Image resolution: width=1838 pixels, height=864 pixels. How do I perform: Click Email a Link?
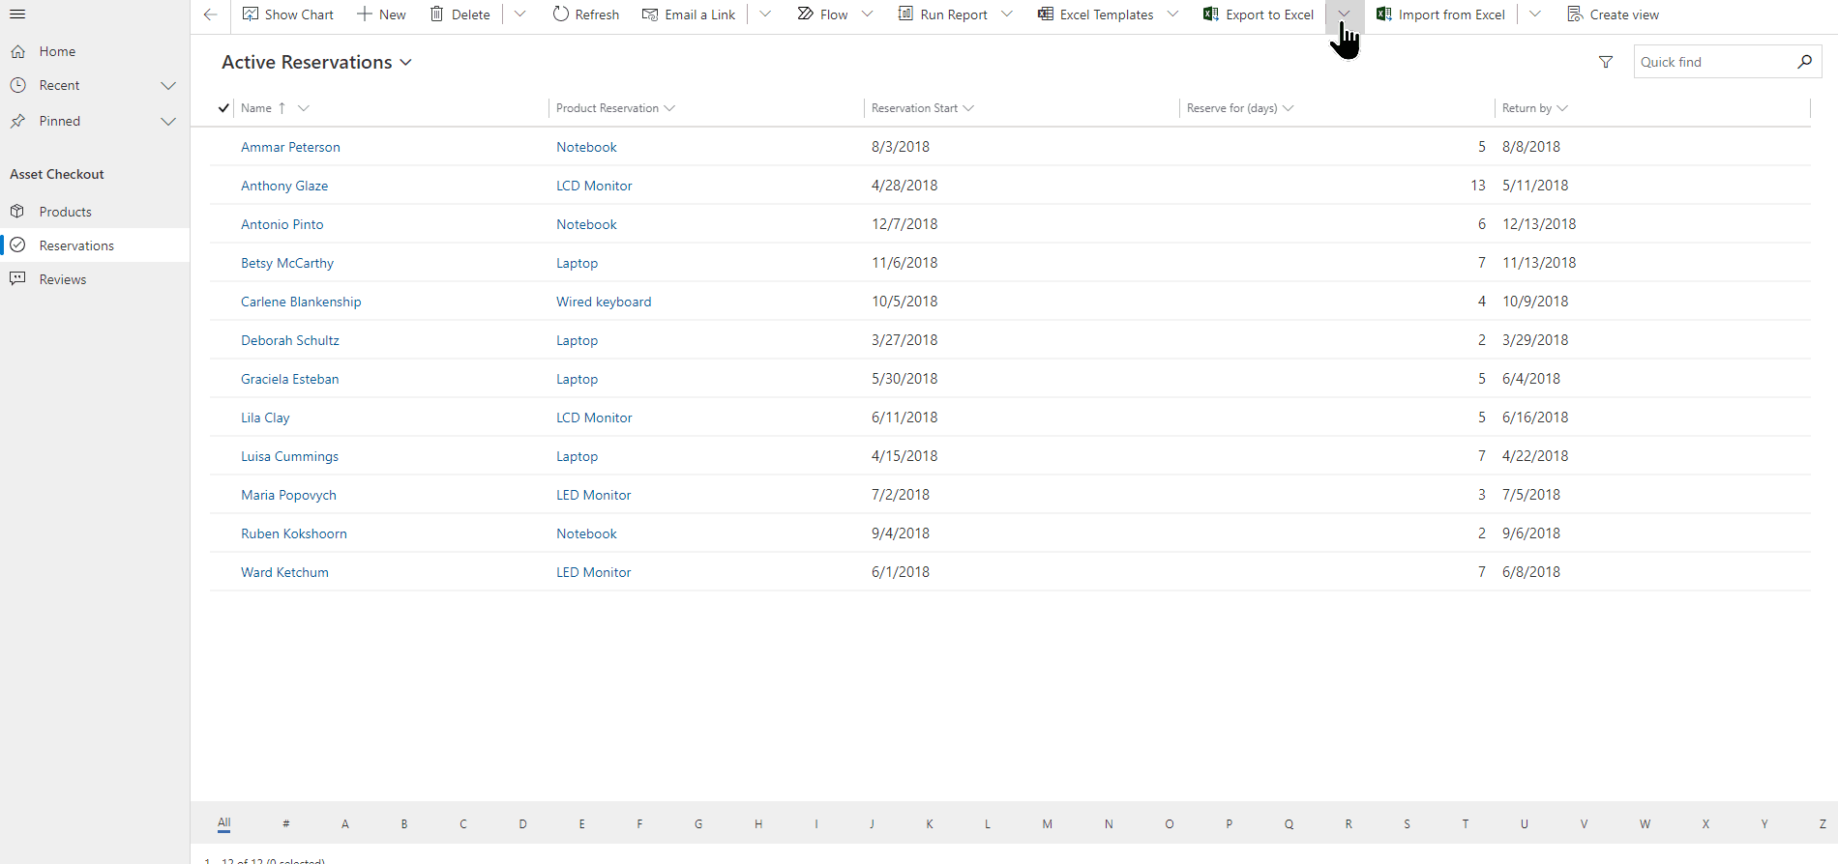pyautogui.click(x=689, y=14)
